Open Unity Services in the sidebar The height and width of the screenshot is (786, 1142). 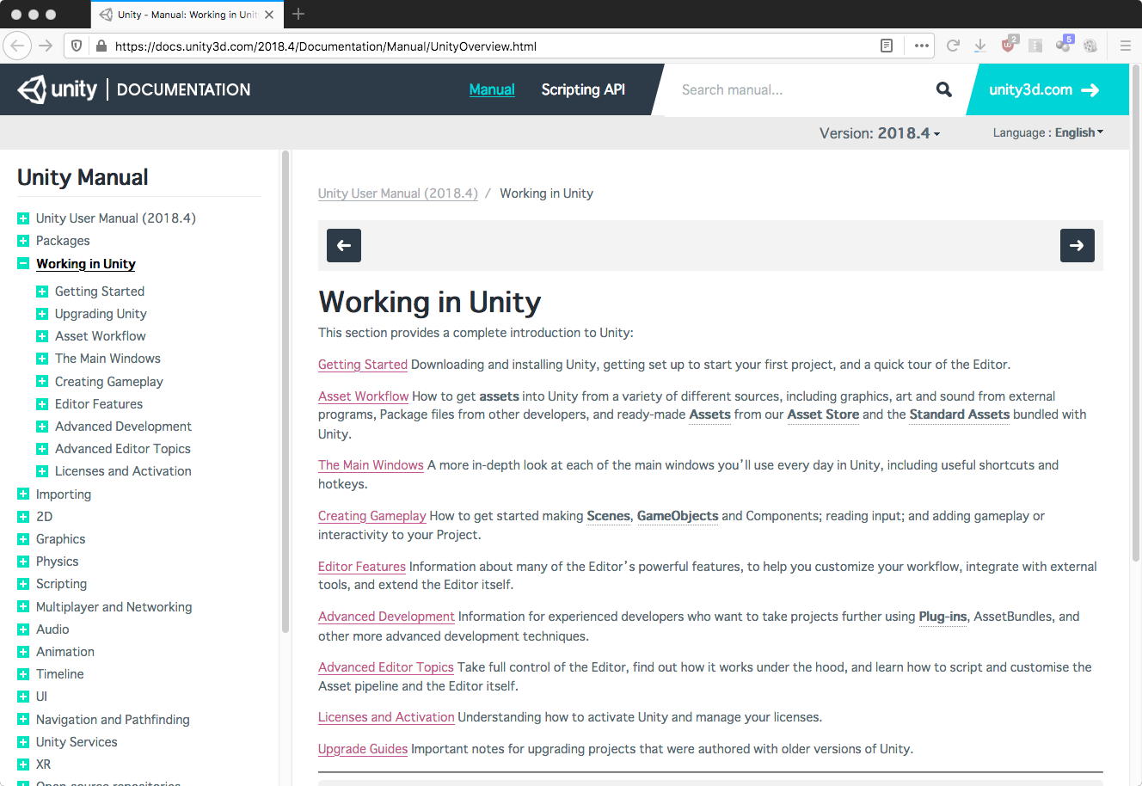tap(77, 742)
